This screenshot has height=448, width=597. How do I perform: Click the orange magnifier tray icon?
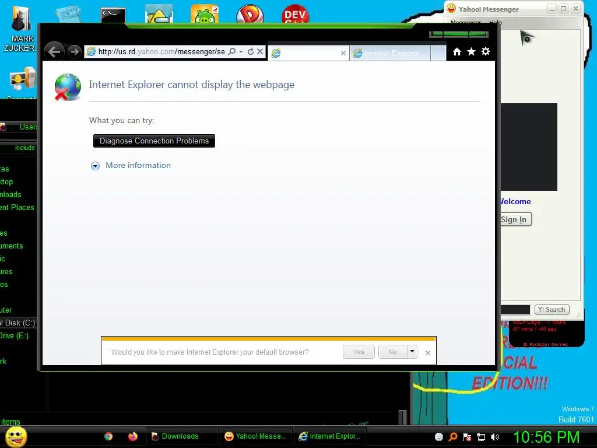coord(452,437)
